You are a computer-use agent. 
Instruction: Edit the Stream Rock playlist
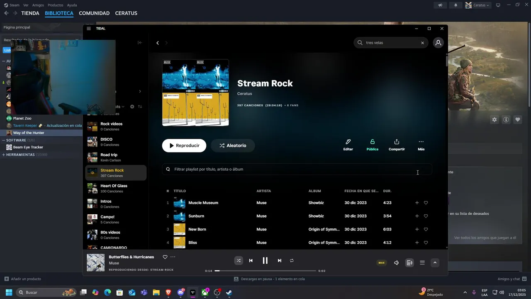[348, 145]
